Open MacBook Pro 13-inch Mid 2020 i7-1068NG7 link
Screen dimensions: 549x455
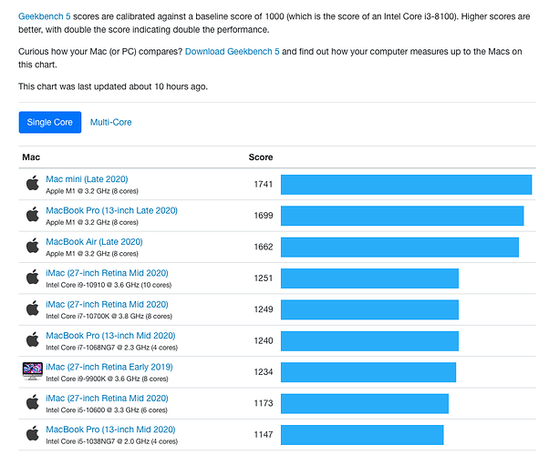(110, 336)
